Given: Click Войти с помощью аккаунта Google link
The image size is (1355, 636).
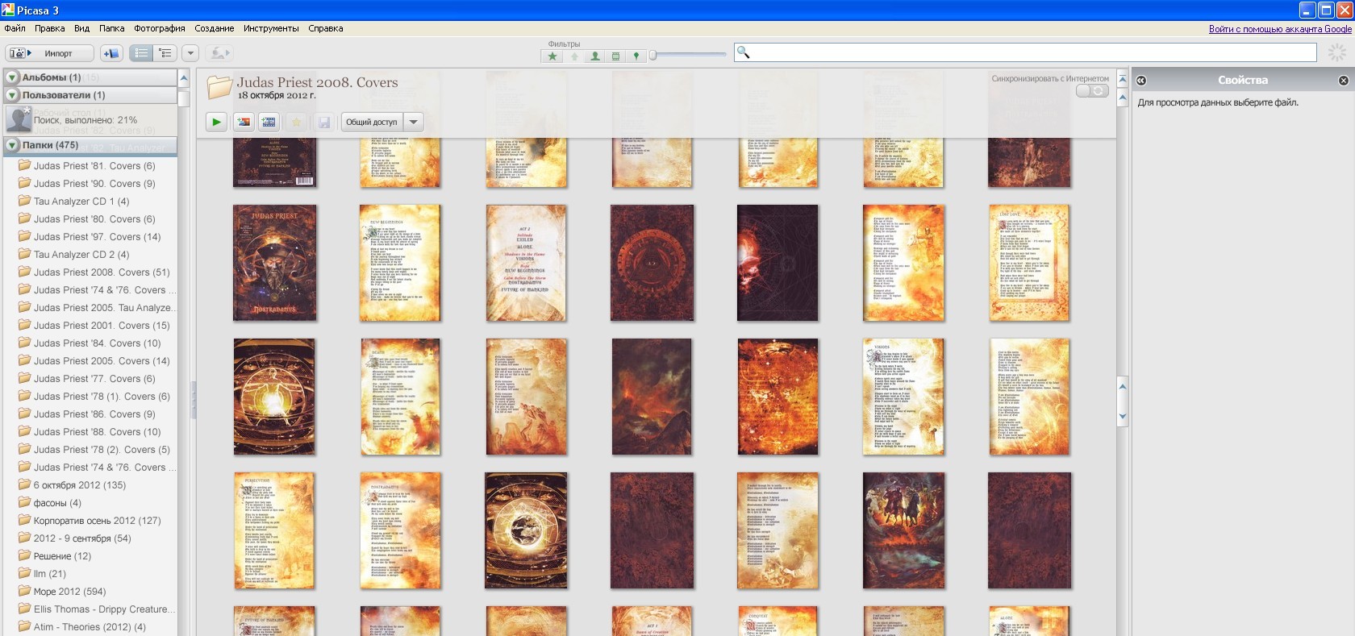Looking at the screenshot, I should [1280, 29].
